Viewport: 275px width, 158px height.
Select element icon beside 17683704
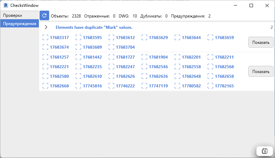[x=111, y=47]
